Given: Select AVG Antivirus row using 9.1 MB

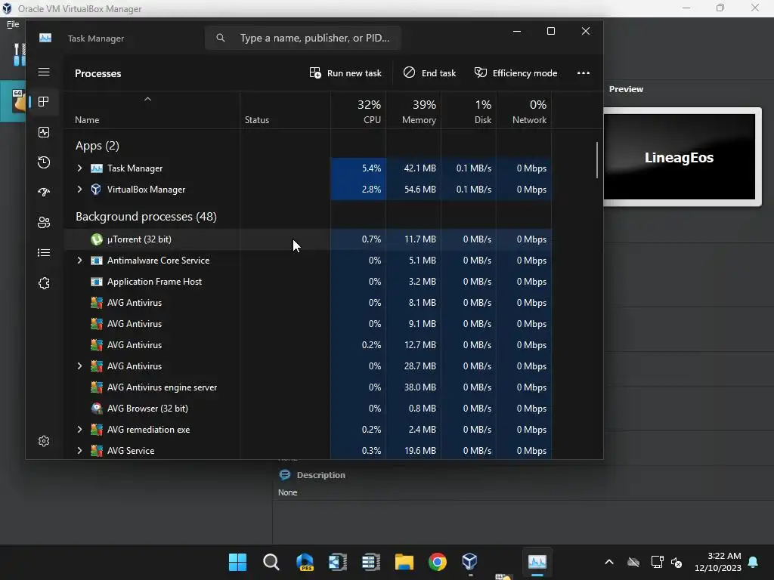Looking at the screenshot, I should [x=308, y=324].
